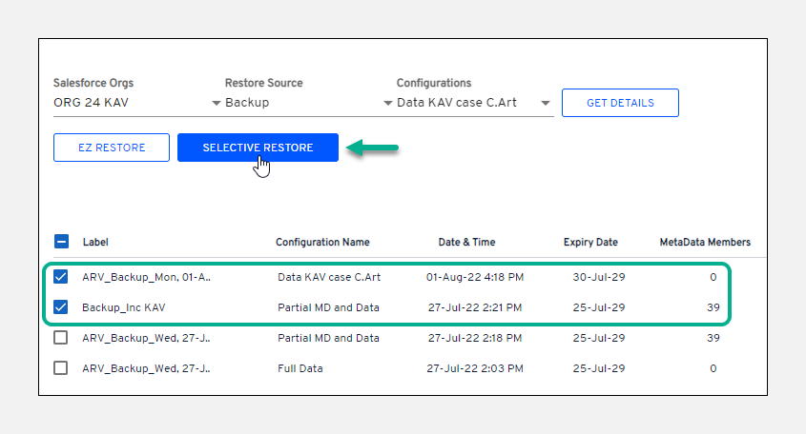Open the Salesforce Orgs dropdown

pyautogui.click(x=216, y=103)
